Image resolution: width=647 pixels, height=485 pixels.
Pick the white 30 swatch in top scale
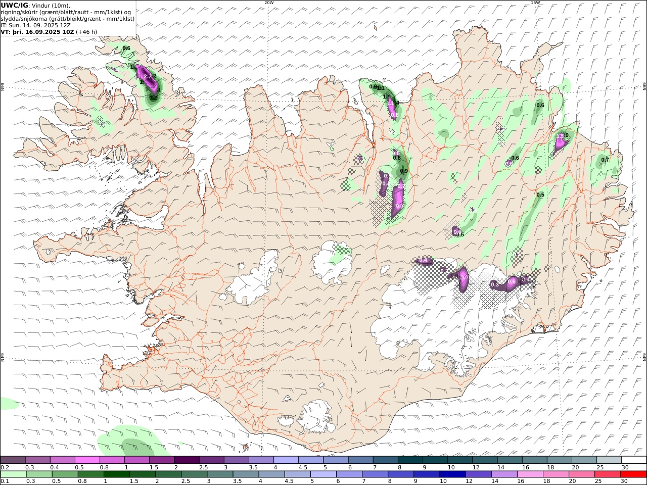click(x=634, y=460)
